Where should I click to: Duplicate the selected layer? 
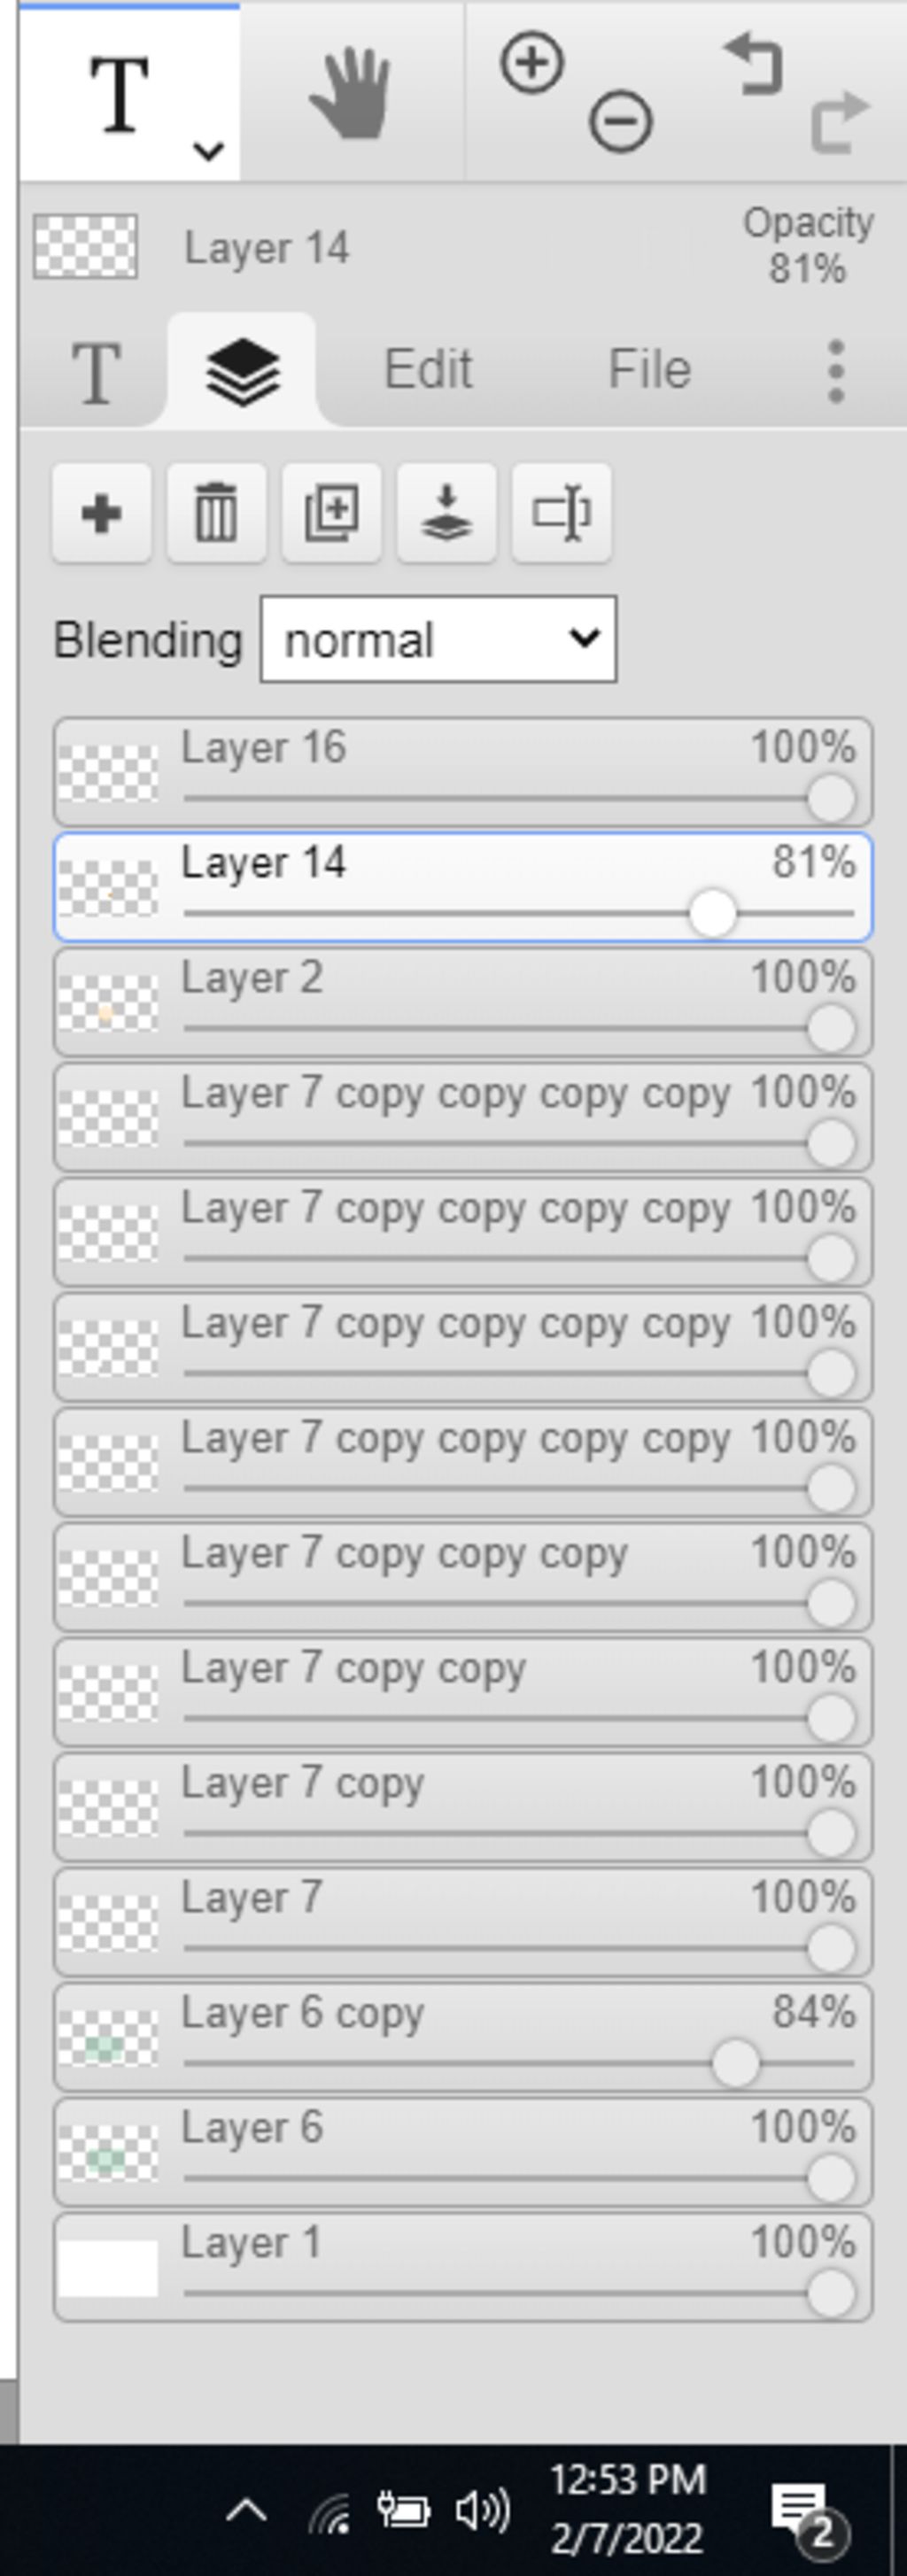coord(331,513)
